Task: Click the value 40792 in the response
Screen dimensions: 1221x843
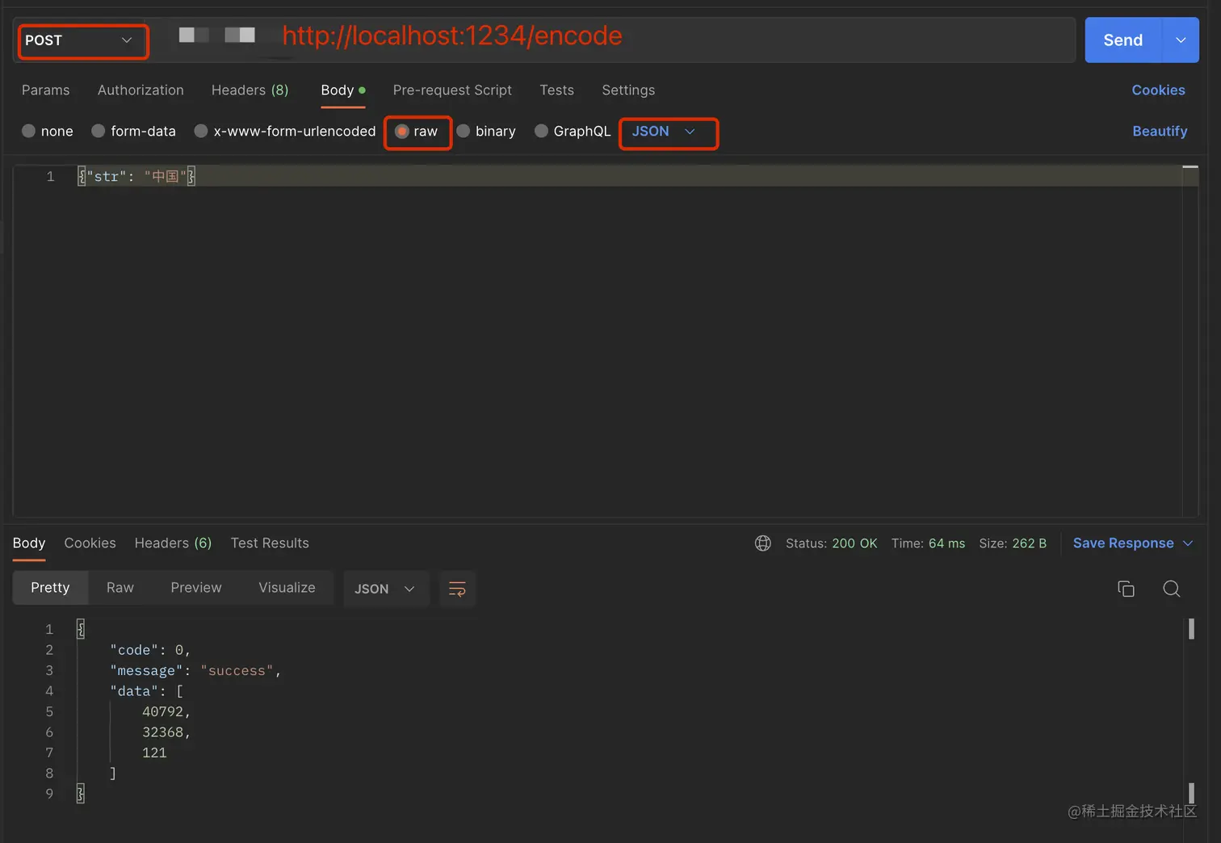Action: 163,712
